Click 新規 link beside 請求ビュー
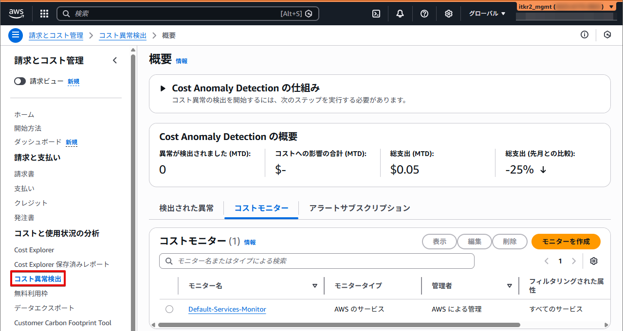623x331 pixels. click(73, 82)
